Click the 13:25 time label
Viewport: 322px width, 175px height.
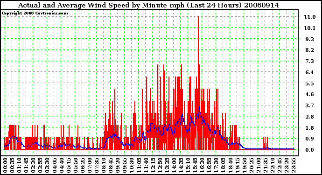pyautogui.click(x=167, y=165)
